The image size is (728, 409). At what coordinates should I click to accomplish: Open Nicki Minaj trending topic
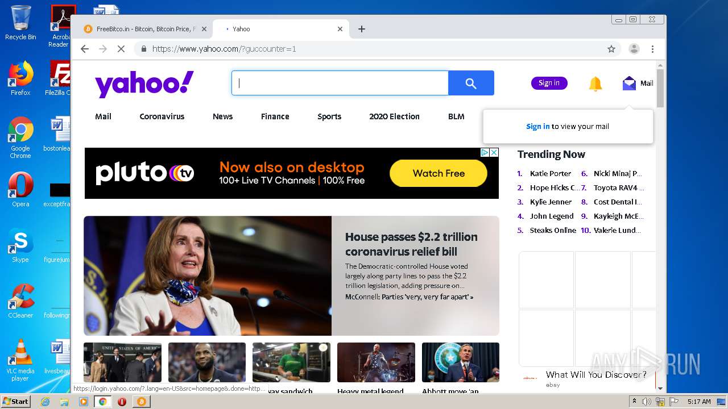tap(618, 174)
